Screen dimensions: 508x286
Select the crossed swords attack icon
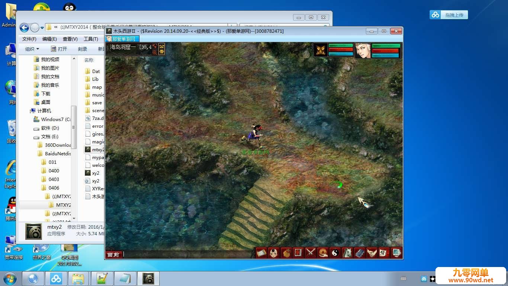311,253
